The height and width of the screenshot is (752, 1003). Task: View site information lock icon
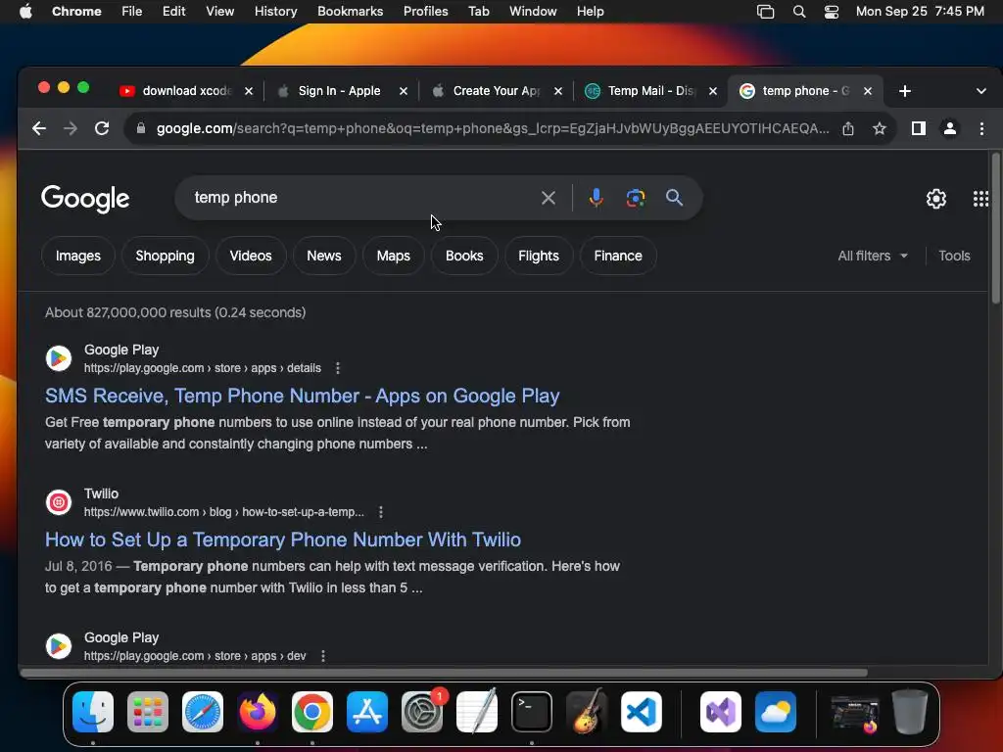(x=141, y=128)
